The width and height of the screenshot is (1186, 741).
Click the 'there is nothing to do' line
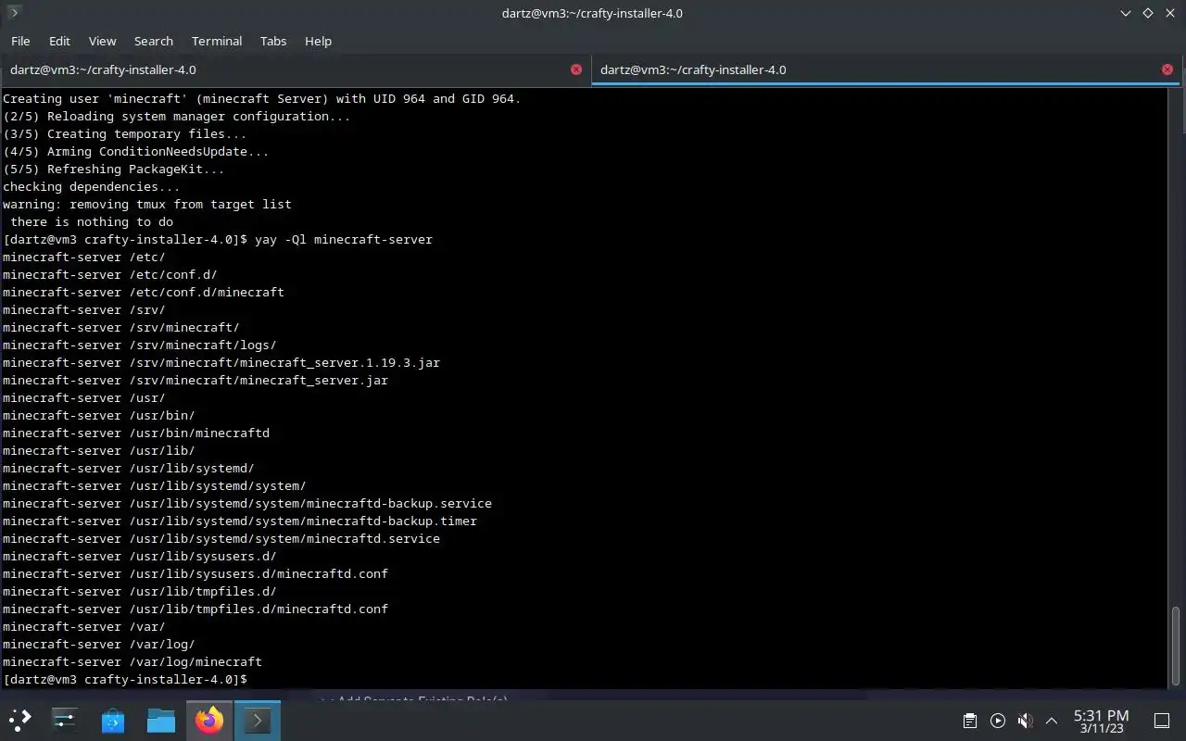coord(92,221)
